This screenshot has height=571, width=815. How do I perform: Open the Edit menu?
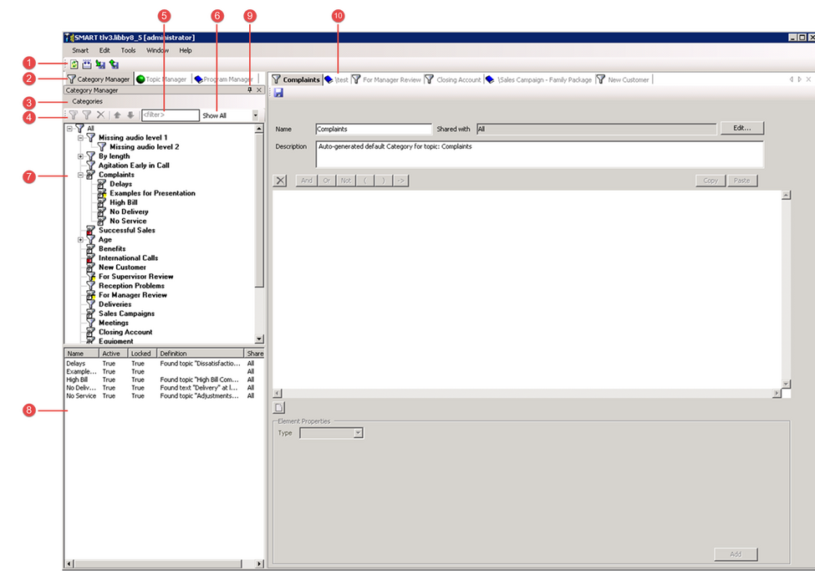[104, 50]
